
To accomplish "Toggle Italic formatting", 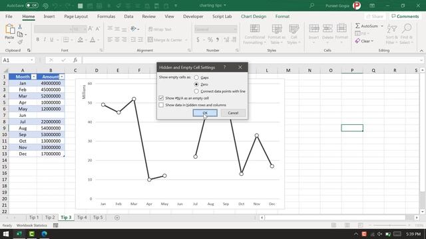I will pos(45,40).
